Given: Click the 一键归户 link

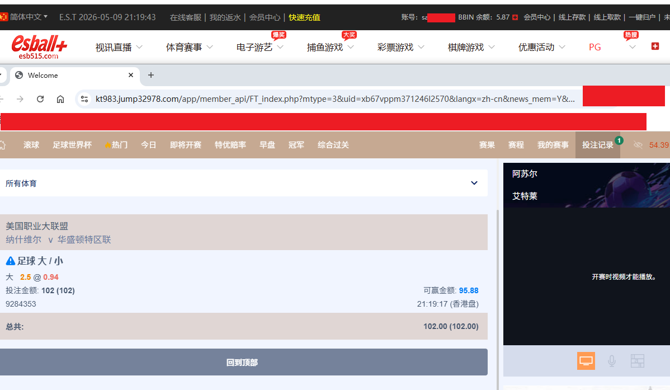Looking at the screenshot, I should (642, 17).
